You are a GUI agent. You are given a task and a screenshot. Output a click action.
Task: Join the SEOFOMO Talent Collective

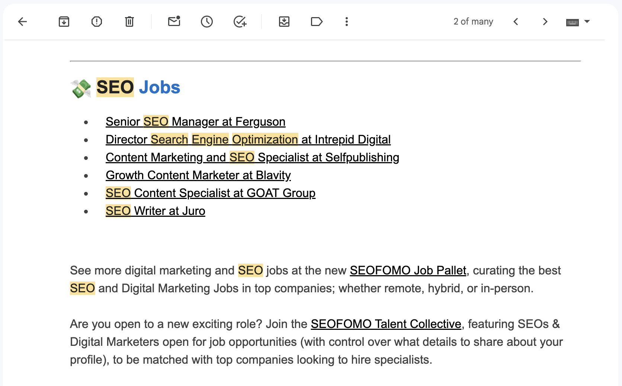pos(386,324)
